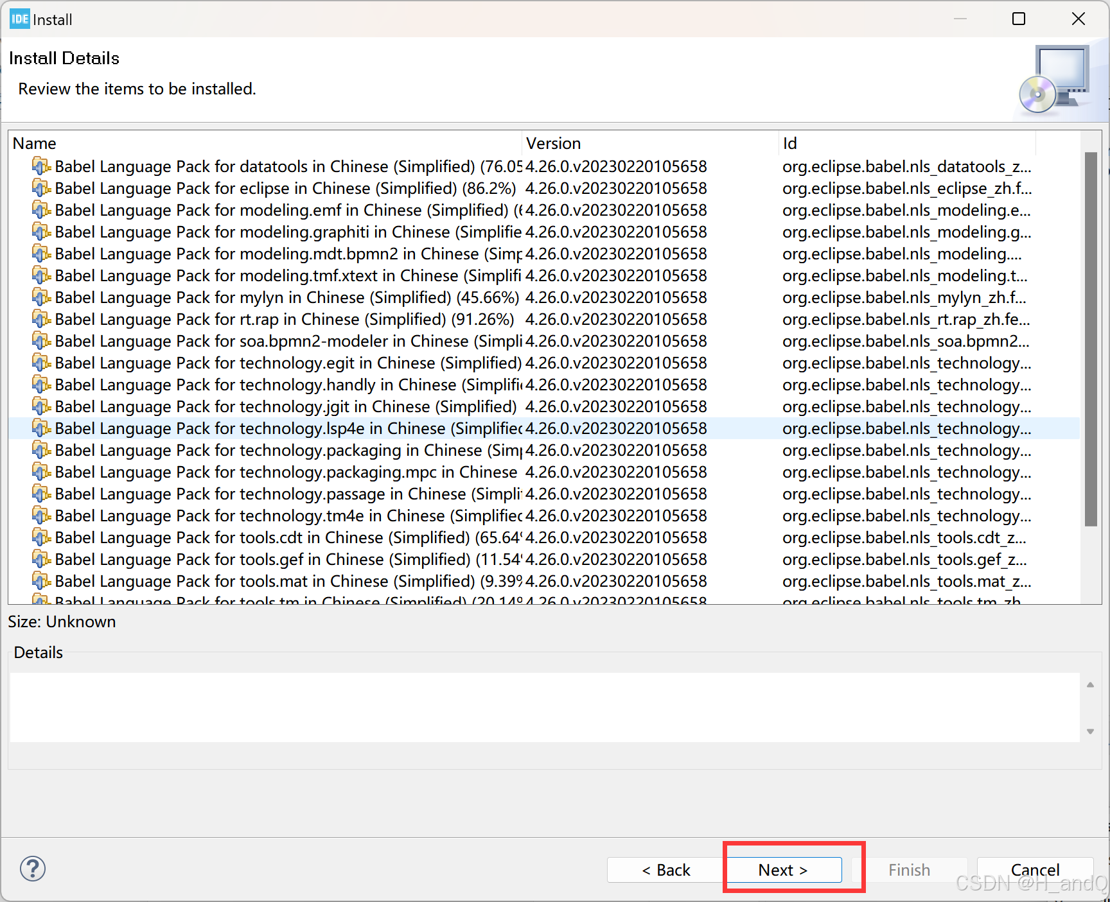Cancel the installation dialog
The height and width of the screenshot is (902, 1110).
tap(1035, 870)
